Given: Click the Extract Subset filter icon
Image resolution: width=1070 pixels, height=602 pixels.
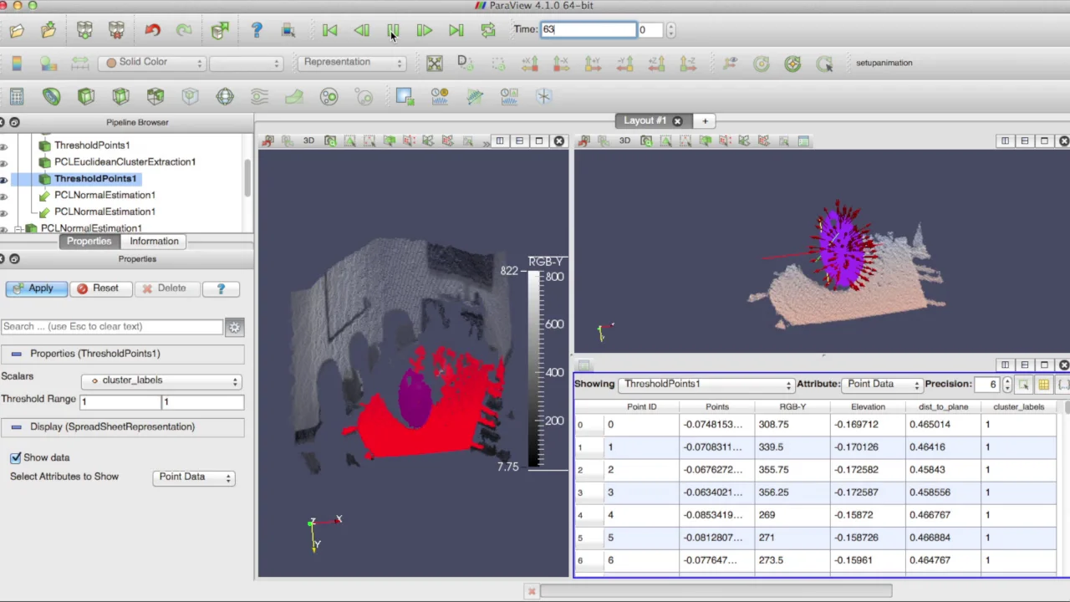Looking at the screenshot, I should click(x=191, y=97).
